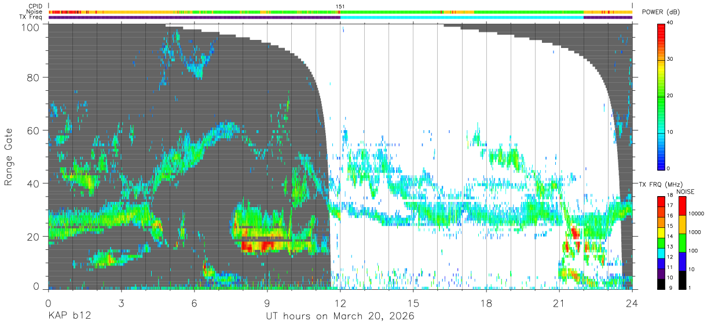
Task: Click the Range Gate axis title
Action: (9, 157)
